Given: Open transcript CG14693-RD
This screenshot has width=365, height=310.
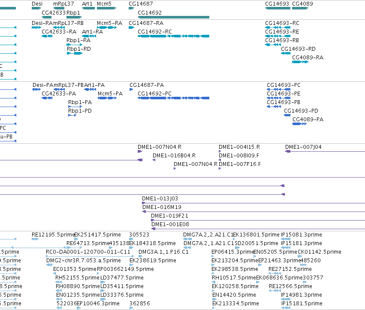Looking at the screenshot, I should (286, 53).
